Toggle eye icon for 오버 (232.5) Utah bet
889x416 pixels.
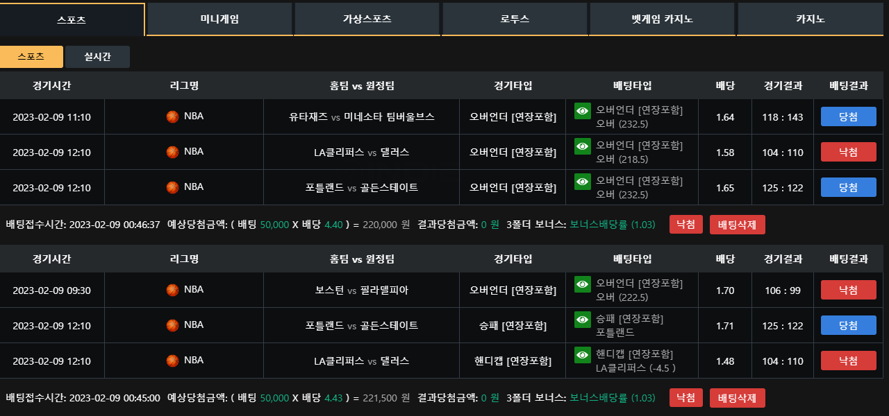[583, 111]
